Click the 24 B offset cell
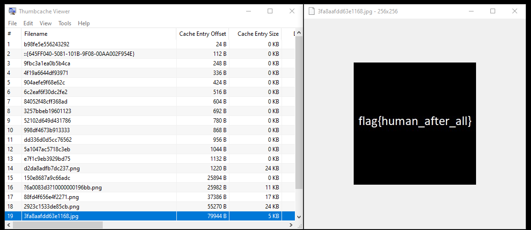The height and width of the screenshot is (230, 531). tap(203, 44)
